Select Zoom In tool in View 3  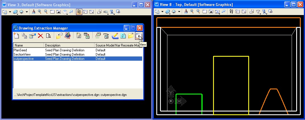point(40,12)
